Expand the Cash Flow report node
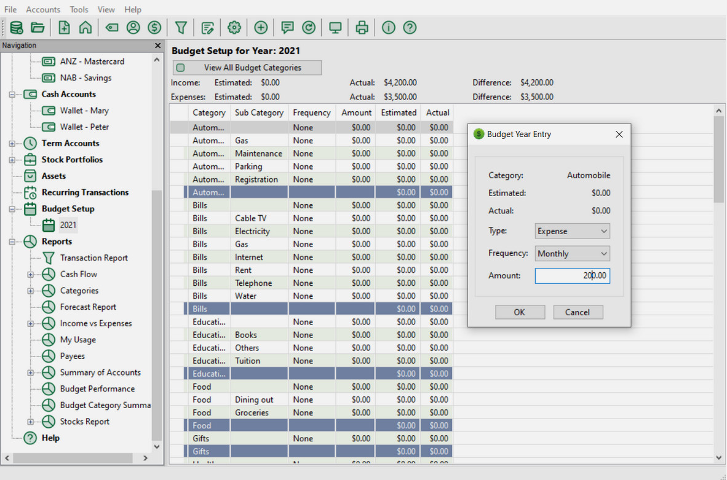727x480 pixels. click(x=31, y=274)
